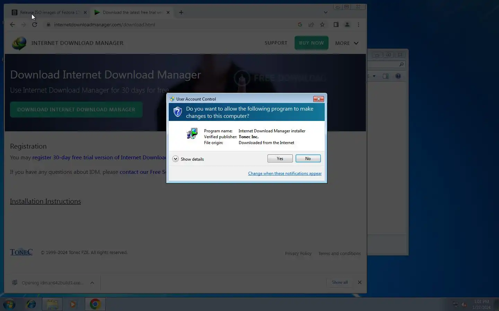Click search field in background Explorer window

(386, 64)
